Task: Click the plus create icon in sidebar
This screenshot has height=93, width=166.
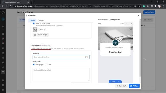Action: [x=3, y=26]
